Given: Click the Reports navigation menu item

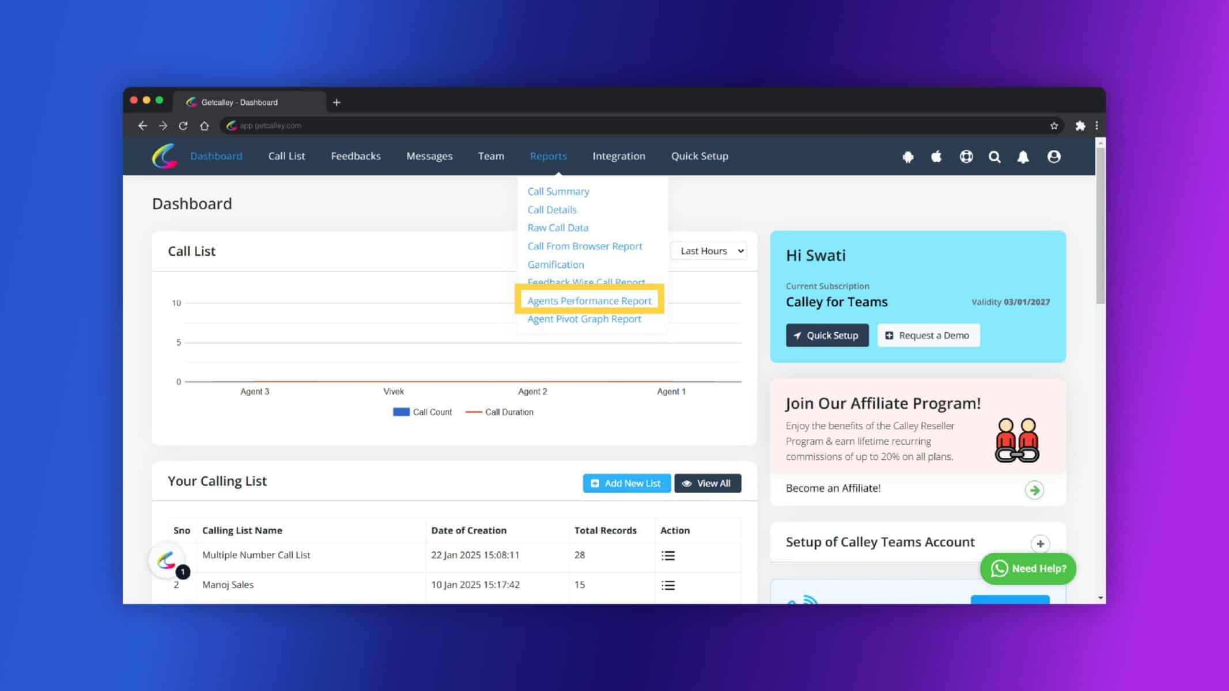Looking at the screenshot, I should pos(548,156).
